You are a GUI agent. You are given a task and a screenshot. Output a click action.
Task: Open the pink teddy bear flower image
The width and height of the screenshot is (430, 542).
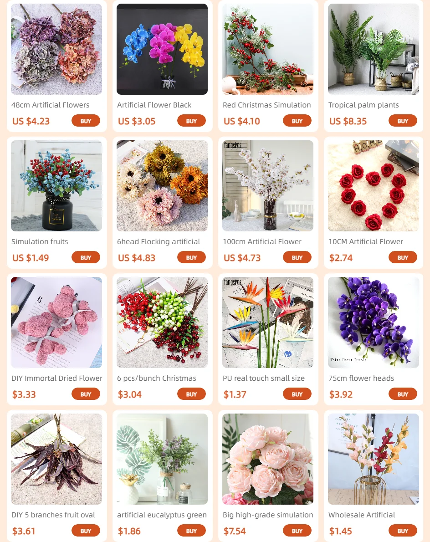tap(56, 322)
